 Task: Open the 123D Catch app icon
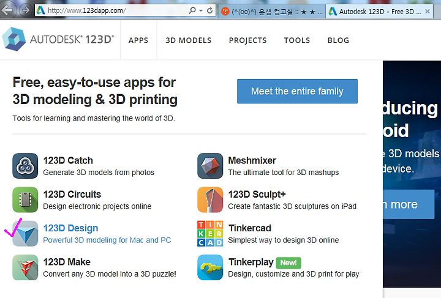pos(25,166)
